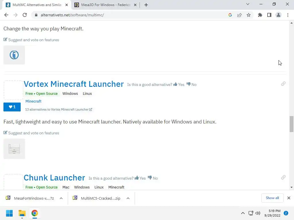Screen dimensions: 294x220
Task: Open 13 alternatives to Vortex Minecraft Launcher
Action: 59,109
